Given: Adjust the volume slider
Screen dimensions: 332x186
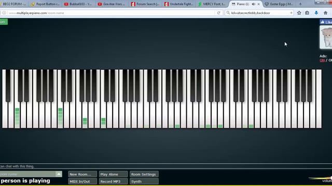Looking at the screenshot, I should click(x=321, y=178).
